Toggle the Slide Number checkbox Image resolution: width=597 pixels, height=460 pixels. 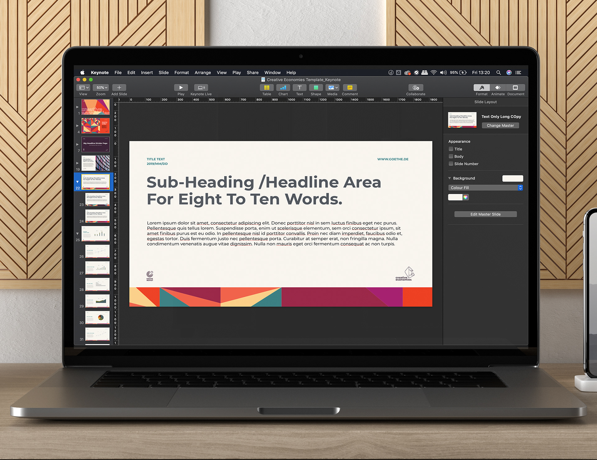[451, 164]
